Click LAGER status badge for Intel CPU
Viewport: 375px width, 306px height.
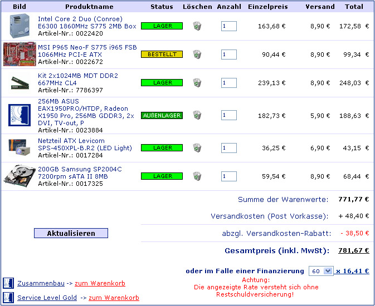tap(162, 26)
